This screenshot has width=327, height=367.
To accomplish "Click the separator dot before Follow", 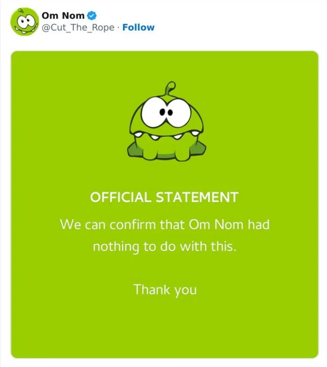I will pyautogui.click(x=118, y=28).
